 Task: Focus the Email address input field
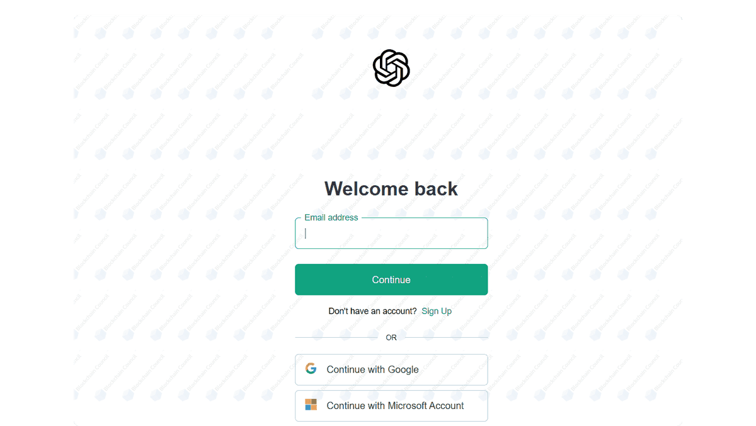(391, 233)
